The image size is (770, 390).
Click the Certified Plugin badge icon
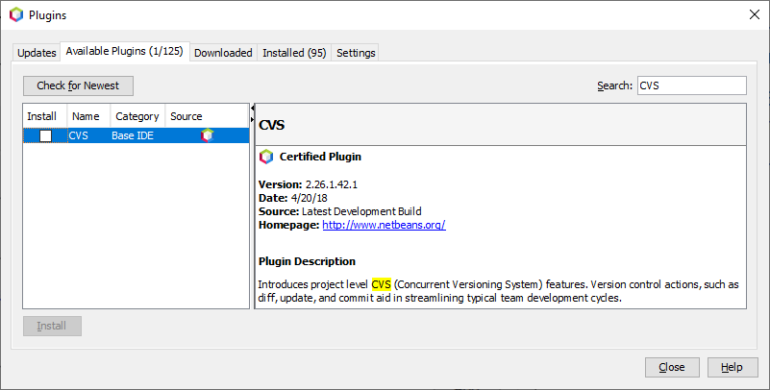point(266,157)
